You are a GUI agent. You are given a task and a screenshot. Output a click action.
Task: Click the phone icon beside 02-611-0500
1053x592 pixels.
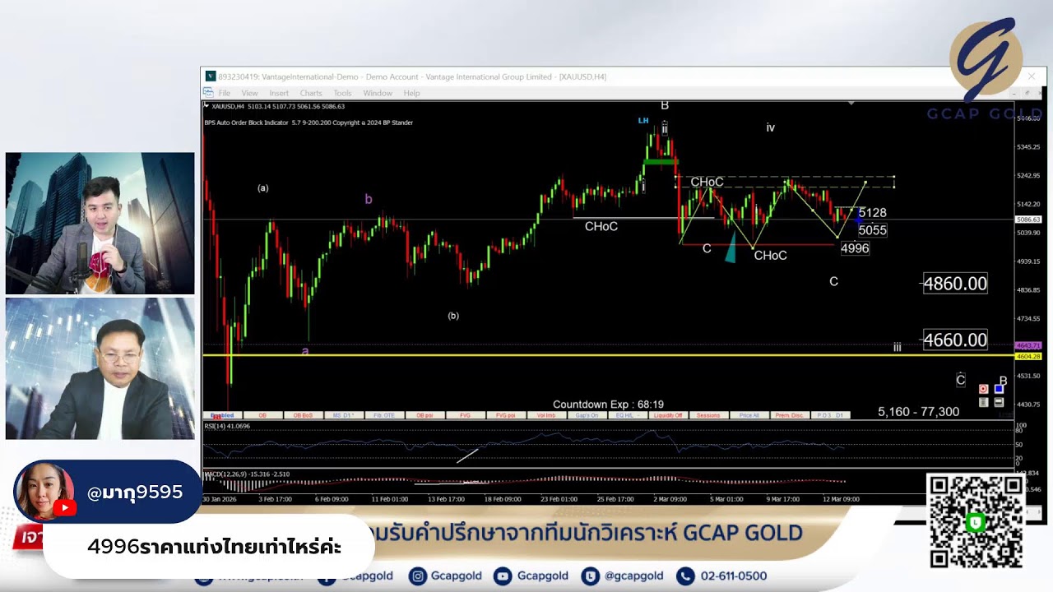coord(684,576)
